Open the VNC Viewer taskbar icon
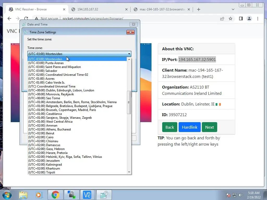This screenshot has height=200, width=267. pos(87,195)
